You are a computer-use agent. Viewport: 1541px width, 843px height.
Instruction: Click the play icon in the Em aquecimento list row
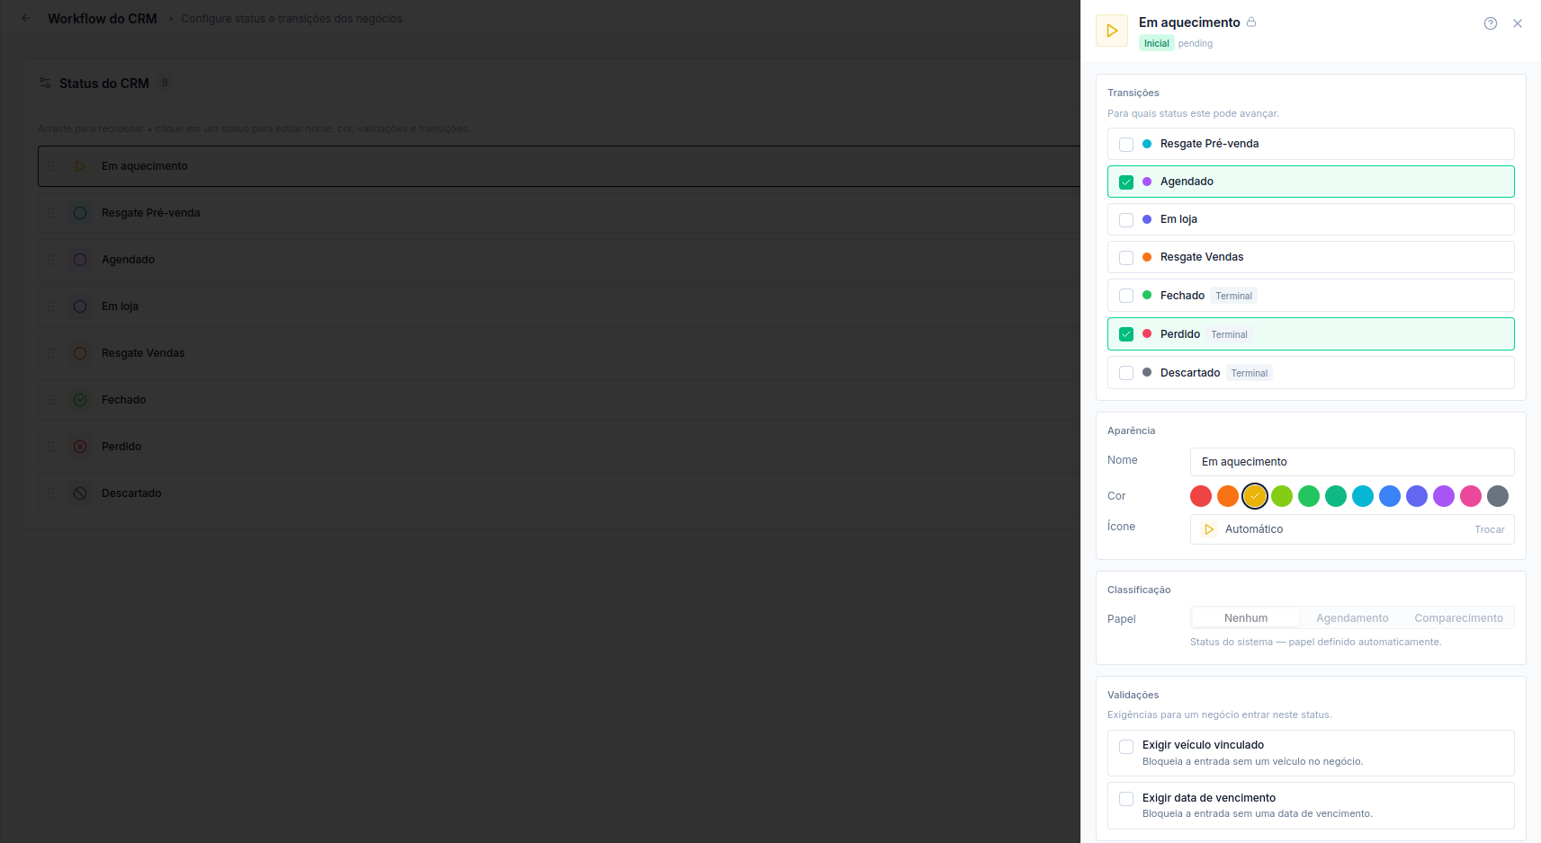80,166
